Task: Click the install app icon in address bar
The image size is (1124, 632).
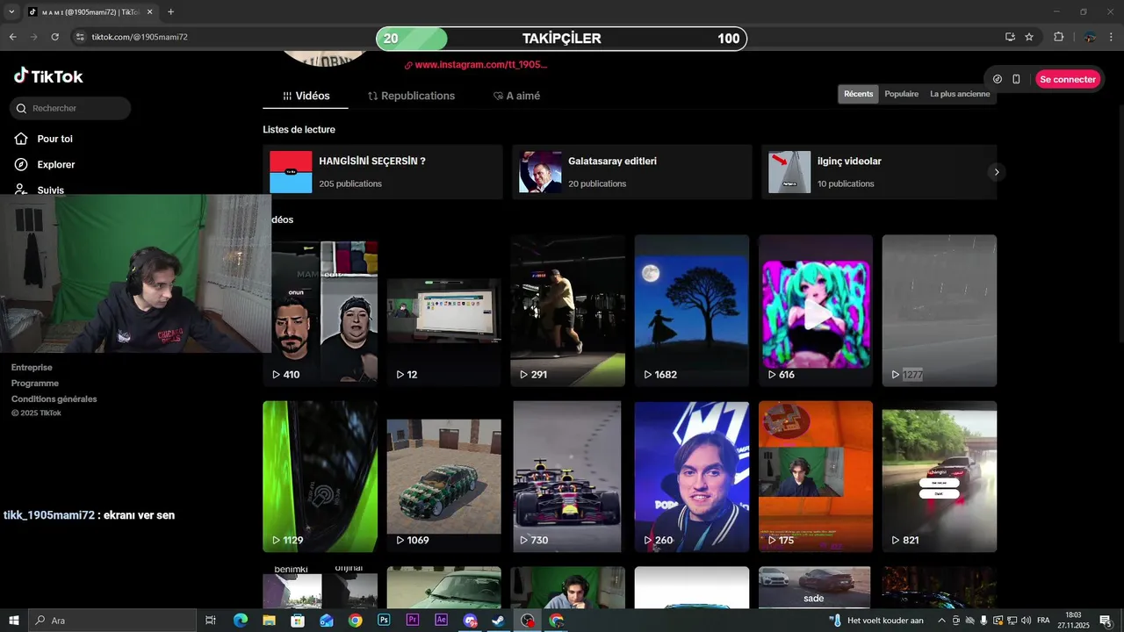Action: click(x=1010, y=37)
